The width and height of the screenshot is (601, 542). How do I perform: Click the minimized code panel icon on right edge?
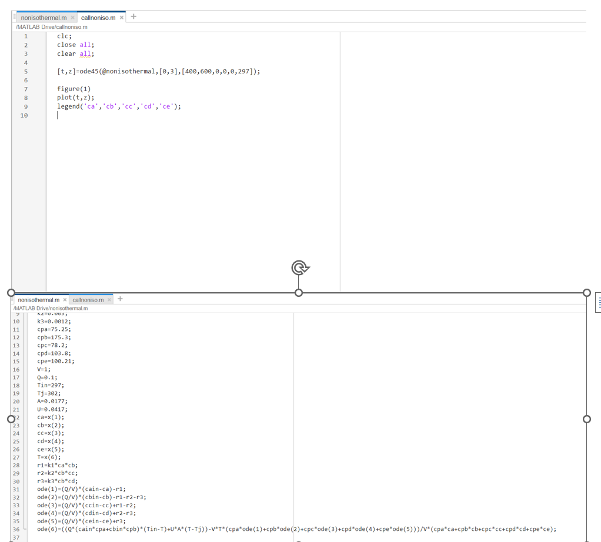point(598,303)
